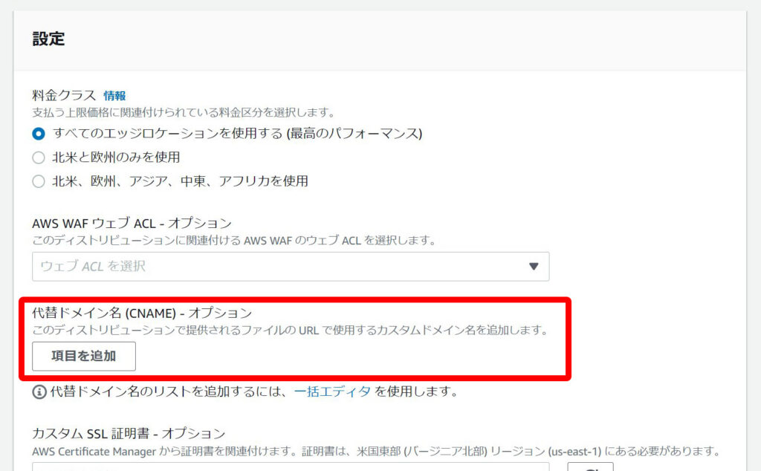Click the refresh button beside the SSL certificate field

[590, 466]
